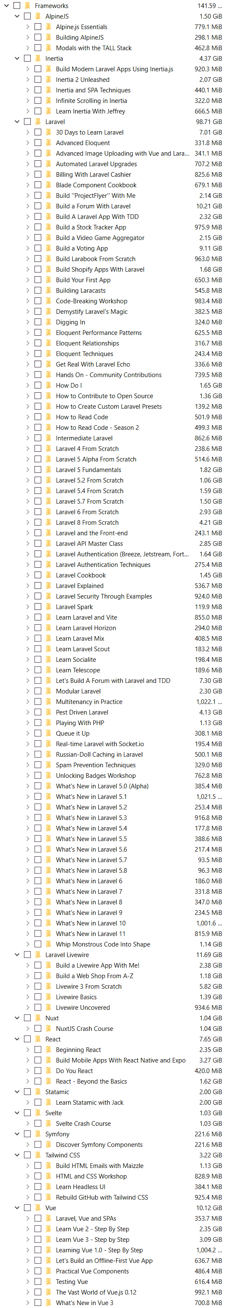Collapse the AlpineJS folder
Image resolution: width=226 pixels, height=1308 pixels.
pos(17,16)
